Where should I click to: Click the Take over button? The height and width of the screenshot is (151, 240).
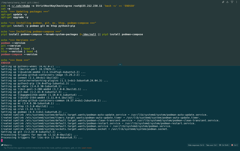tap(211, 145)
